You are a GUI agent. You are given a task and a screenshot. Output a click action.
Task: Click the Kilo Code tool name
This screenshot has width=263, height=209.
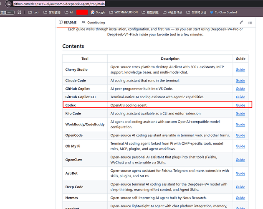tap(73, 113)
